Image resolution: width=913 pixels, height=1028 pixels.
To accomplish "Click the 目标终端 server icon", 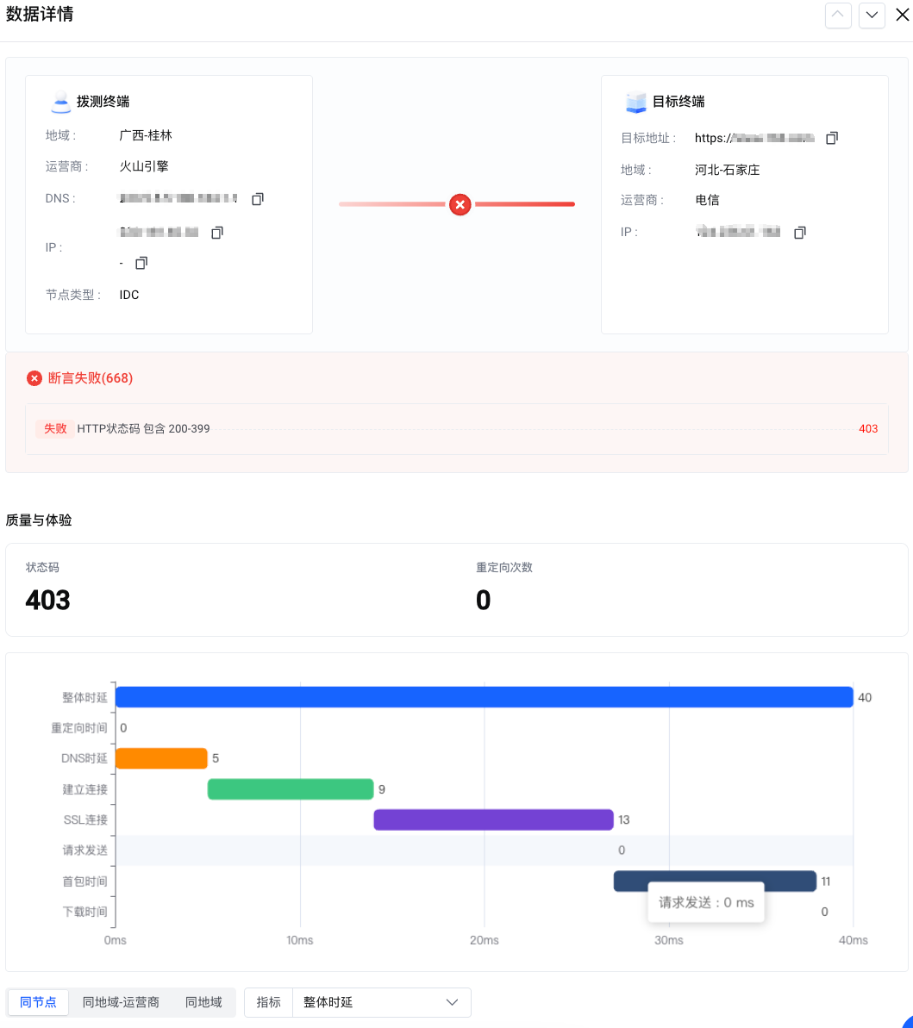I will point(635,102).
